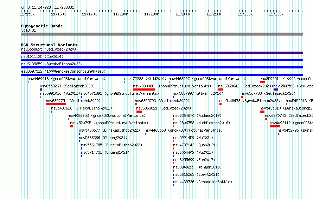Open esv3597512 1000GenomesConsortiumPhase3 variant

pos(63,71)
